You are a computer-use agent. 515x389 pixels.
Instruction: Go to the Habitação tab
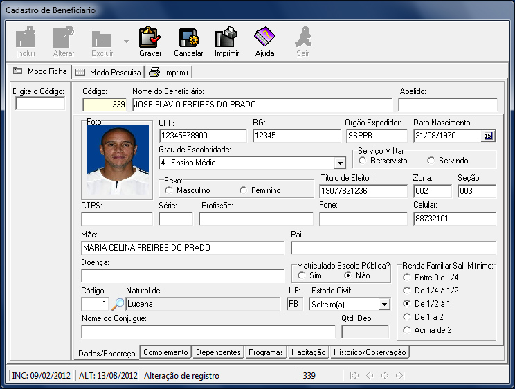pyautogui.click(x=308, y=352)
